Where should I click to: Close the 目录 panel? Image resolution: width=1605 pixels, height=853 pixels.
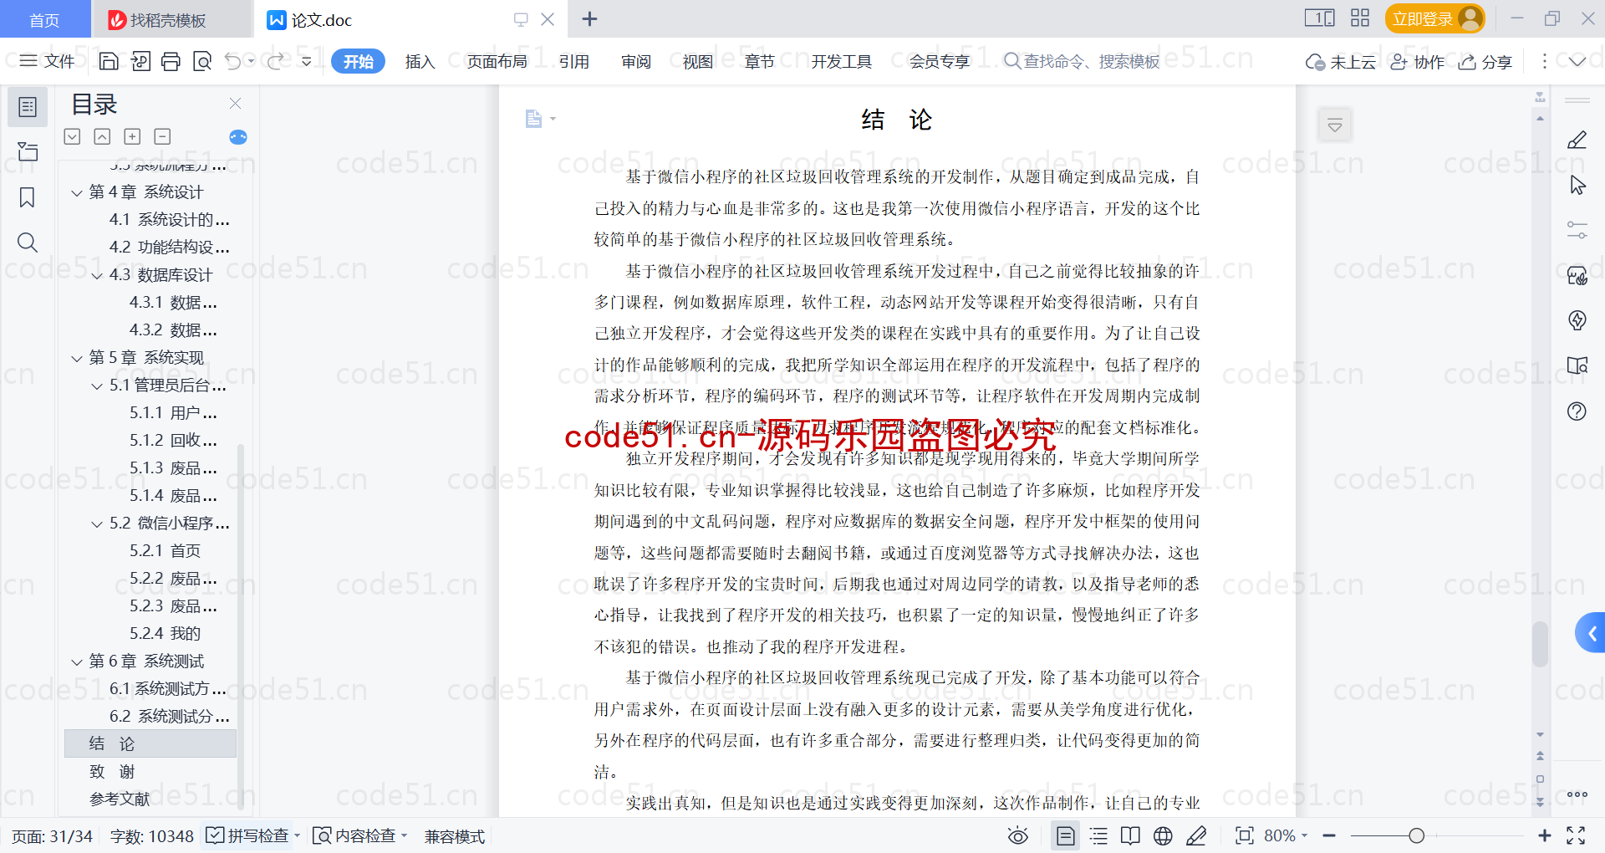[235, 104]
